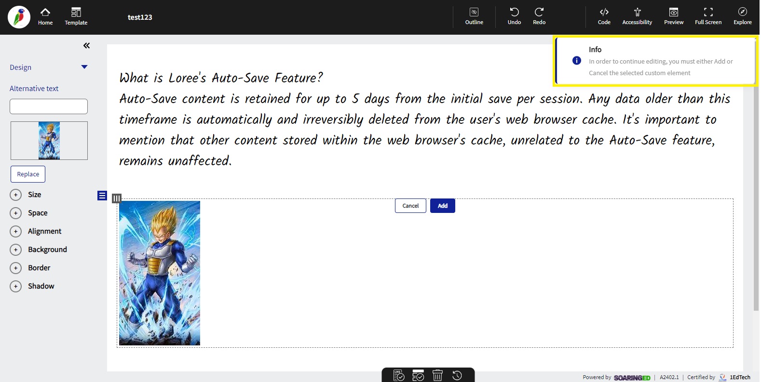This screenshot has width=761, height=382.
Task: Select the Vegeta image in canvas
Action: point(160,273)
